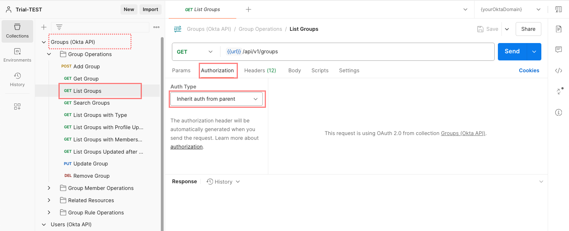Click the Send button

(512, 52)
